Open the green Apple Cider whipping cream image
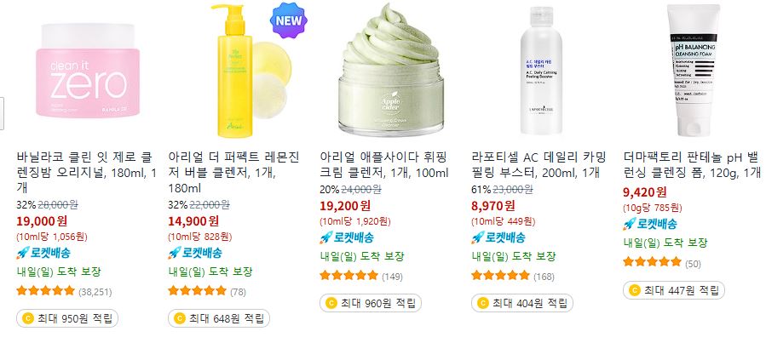This screenshot has width=766, height=360. pos(391,71)
